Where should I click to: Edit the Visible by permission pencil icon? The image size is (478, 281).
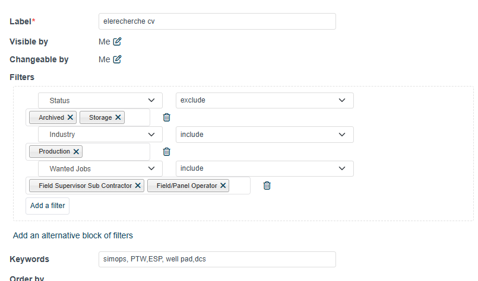click(x=118, y=41)
